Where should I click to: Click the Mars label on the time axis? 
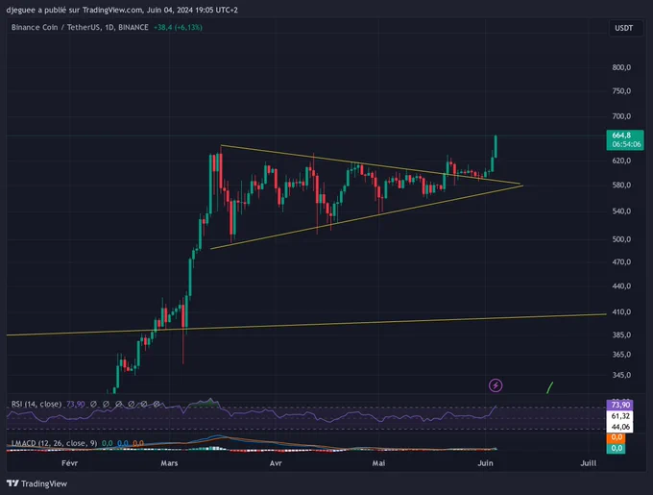coord(169,463)
